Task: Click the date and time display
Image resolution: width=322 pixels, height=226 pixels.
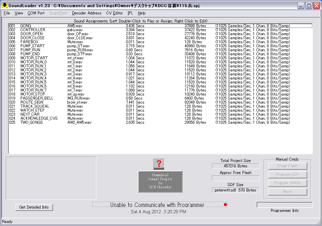Action: [158, 212]
